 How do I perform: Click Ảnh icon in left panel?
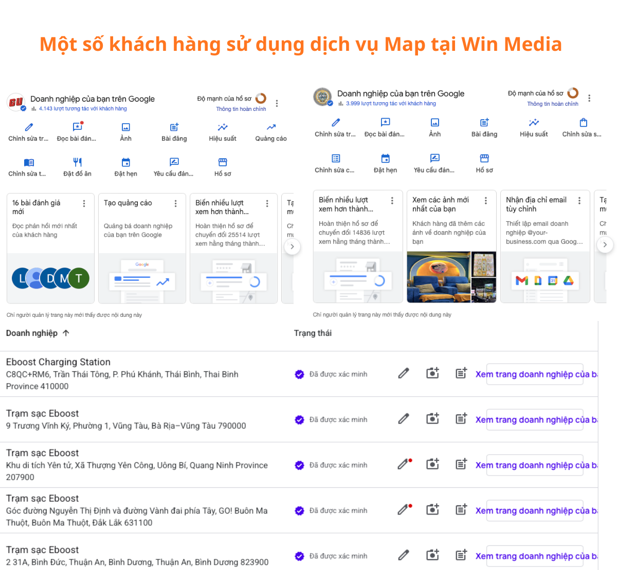point(126,127)
